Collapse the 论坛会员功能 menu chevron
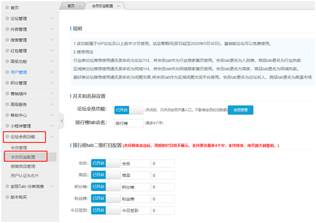This screenshot has width=316, height=223. 53,137
